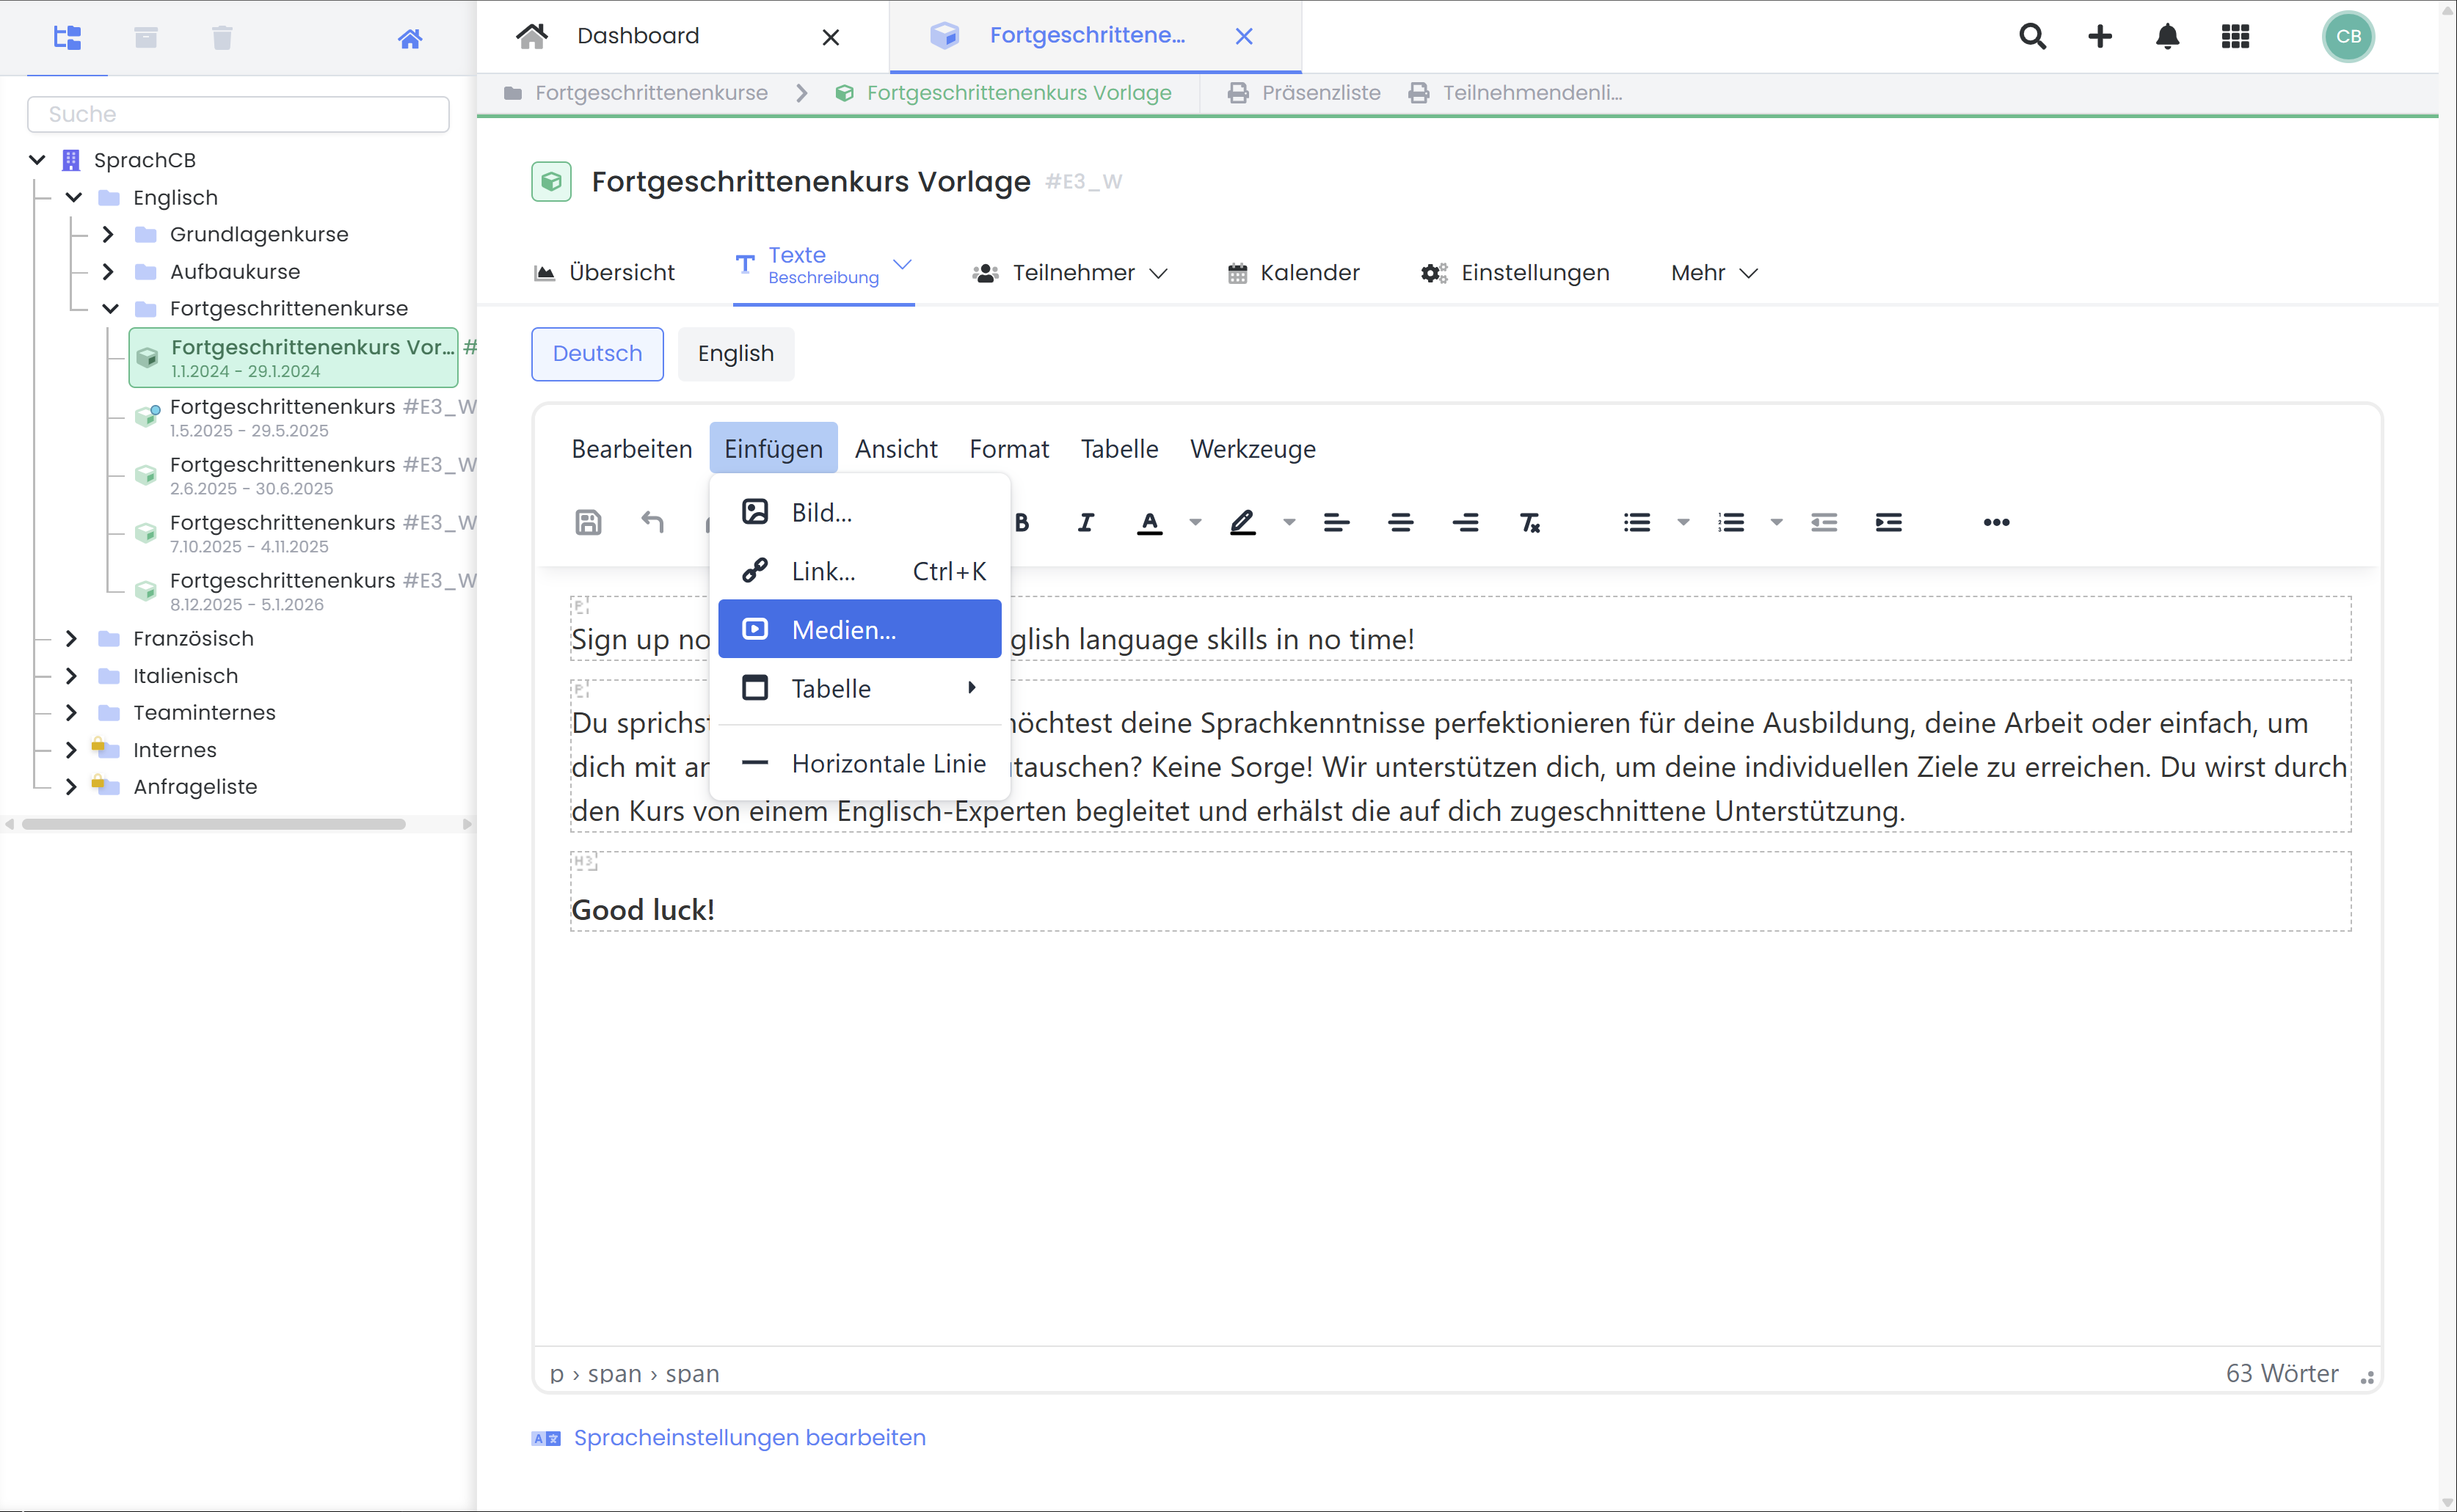
Task: Collapse the Fortgeschrittenenkurse folder
Action: 110,308
